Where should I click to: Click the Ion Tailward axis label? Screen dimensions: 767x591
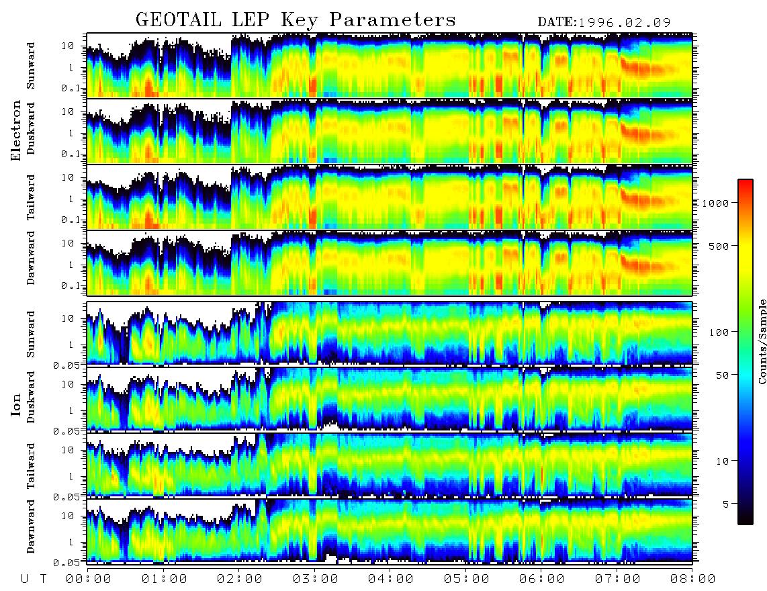pos(31,466)
